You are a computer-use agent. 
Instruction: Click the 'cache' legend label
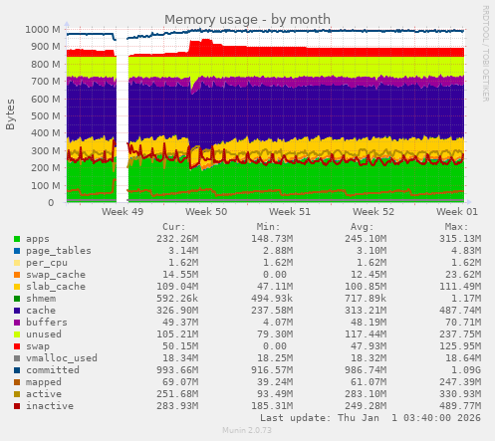point(41,311)
